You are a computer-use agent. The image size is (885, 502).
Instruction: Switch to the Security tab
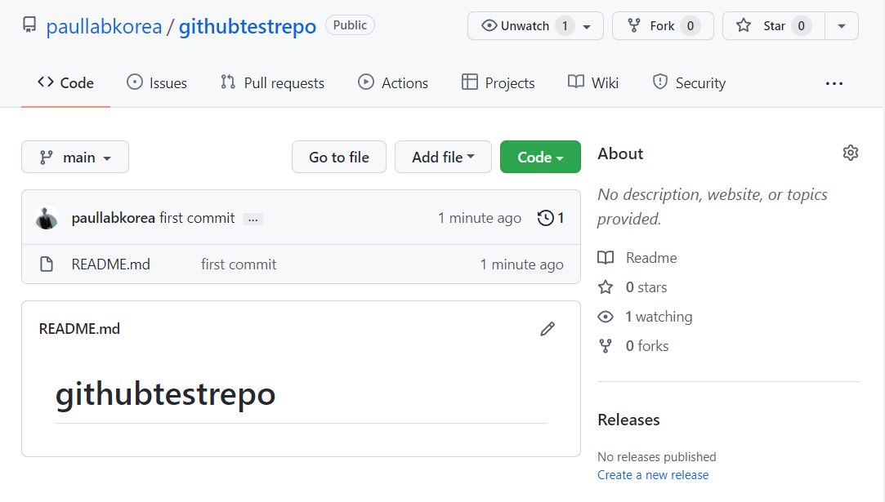pos(689,83)
